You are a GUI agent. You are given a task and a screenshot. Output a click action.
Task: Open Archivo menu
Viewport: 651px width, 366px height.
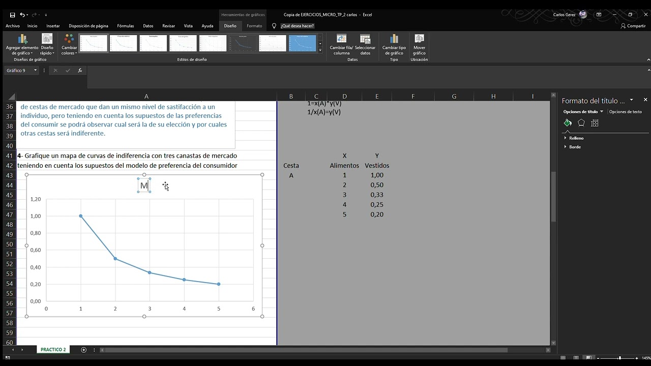(13, 26)
